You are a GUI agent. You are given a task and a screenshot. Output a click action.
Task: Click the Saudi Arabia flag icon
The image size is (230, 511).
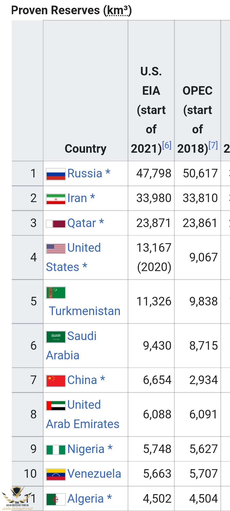coord(56,337)
